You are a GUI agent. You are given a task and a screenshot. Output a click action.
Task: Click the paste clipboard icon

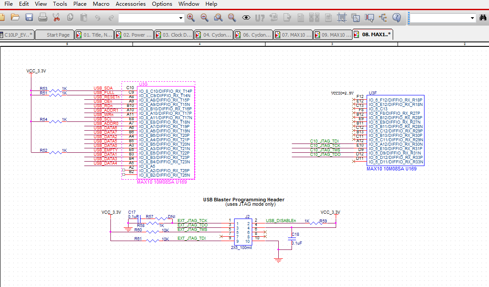(83, 18)
